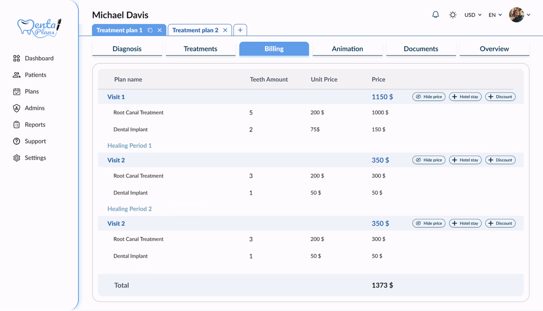Add a new treatment plan tab
This screenshot has height=311, width=543.
[x=240, y=30]
